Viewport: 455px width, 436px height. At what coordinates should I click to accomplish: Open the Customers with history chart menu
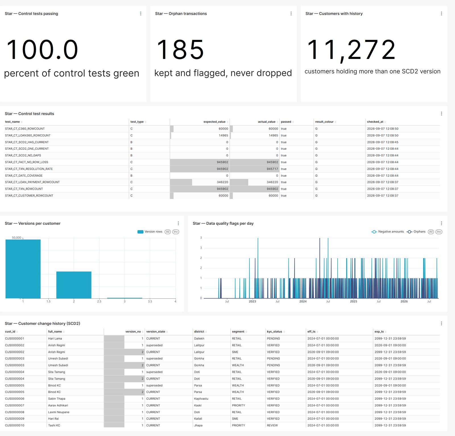click(441, 14)
